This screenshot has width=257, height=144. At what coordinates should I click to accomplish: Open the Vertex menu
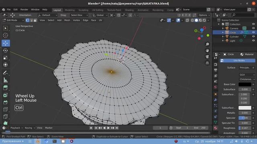click(x=76, y=20)
